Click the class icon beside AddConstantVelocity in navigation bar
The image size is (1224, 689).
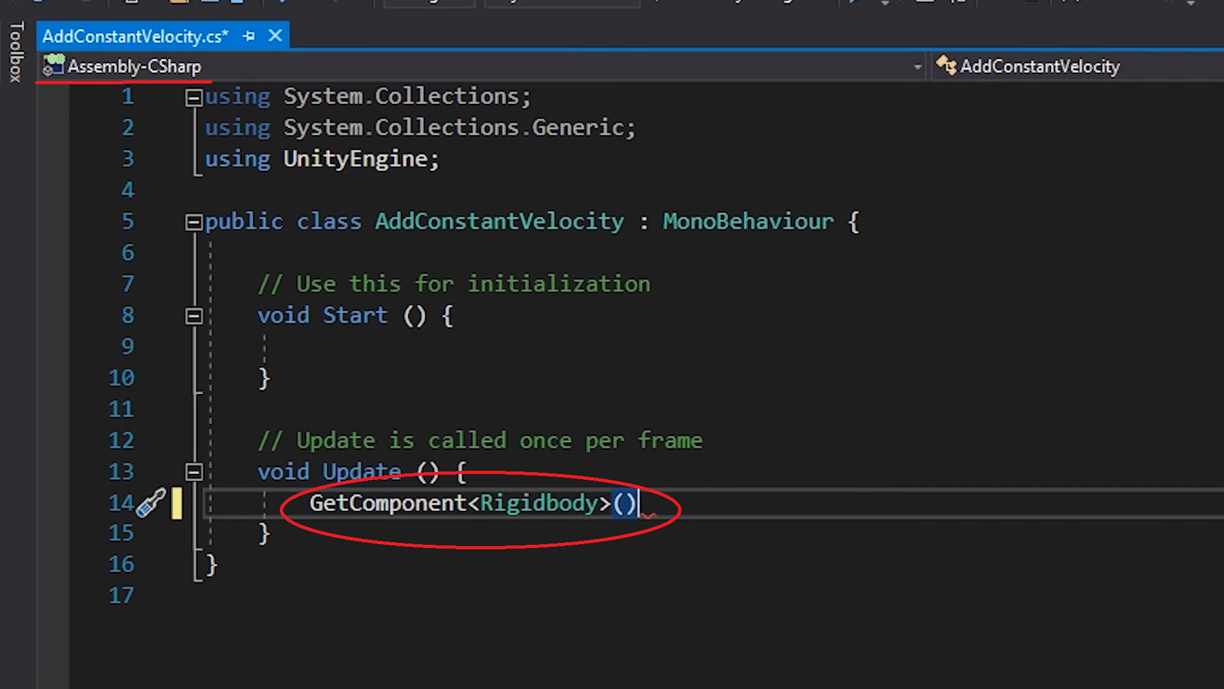946,66
